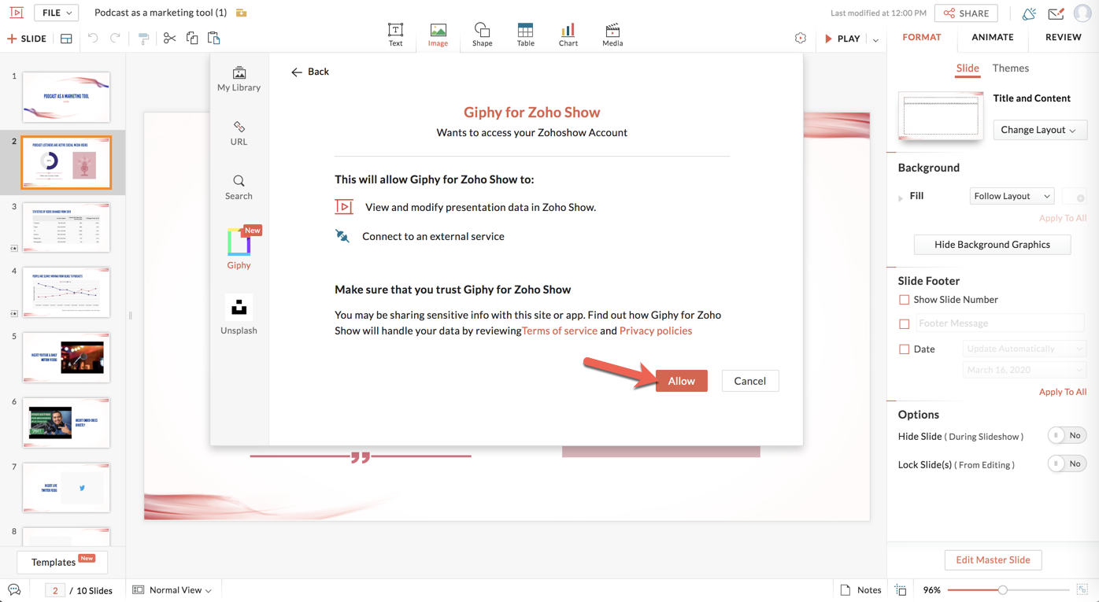Open My Library in image panel
1099x602 pixels.
[239, 79]
